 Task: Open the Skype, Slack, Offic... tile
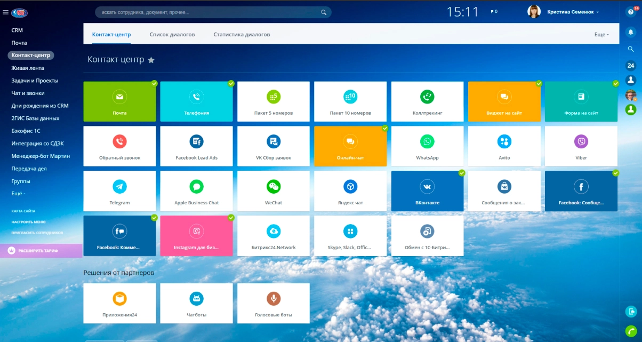(x=350, y=236)
